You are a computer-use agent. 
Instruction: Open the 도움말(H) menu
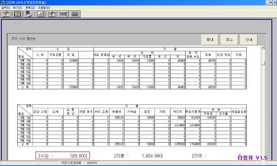point(44,8)
